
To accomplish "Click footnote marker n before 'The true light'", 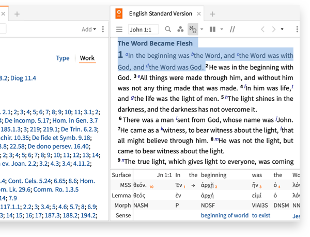I will click(123, 160).
